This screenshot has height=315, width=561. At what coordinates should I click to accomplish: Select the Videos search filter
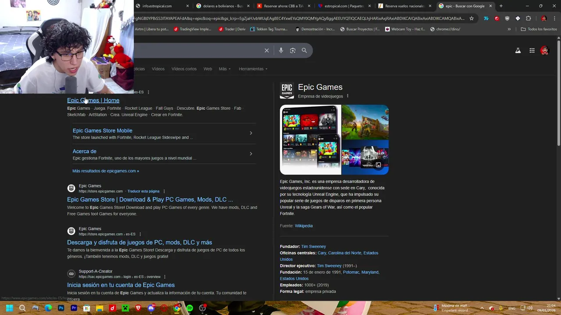[158, 69]
